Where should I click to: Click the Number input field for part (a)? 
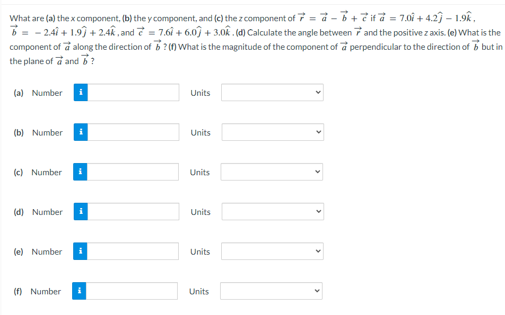click(x=133, y=92)
